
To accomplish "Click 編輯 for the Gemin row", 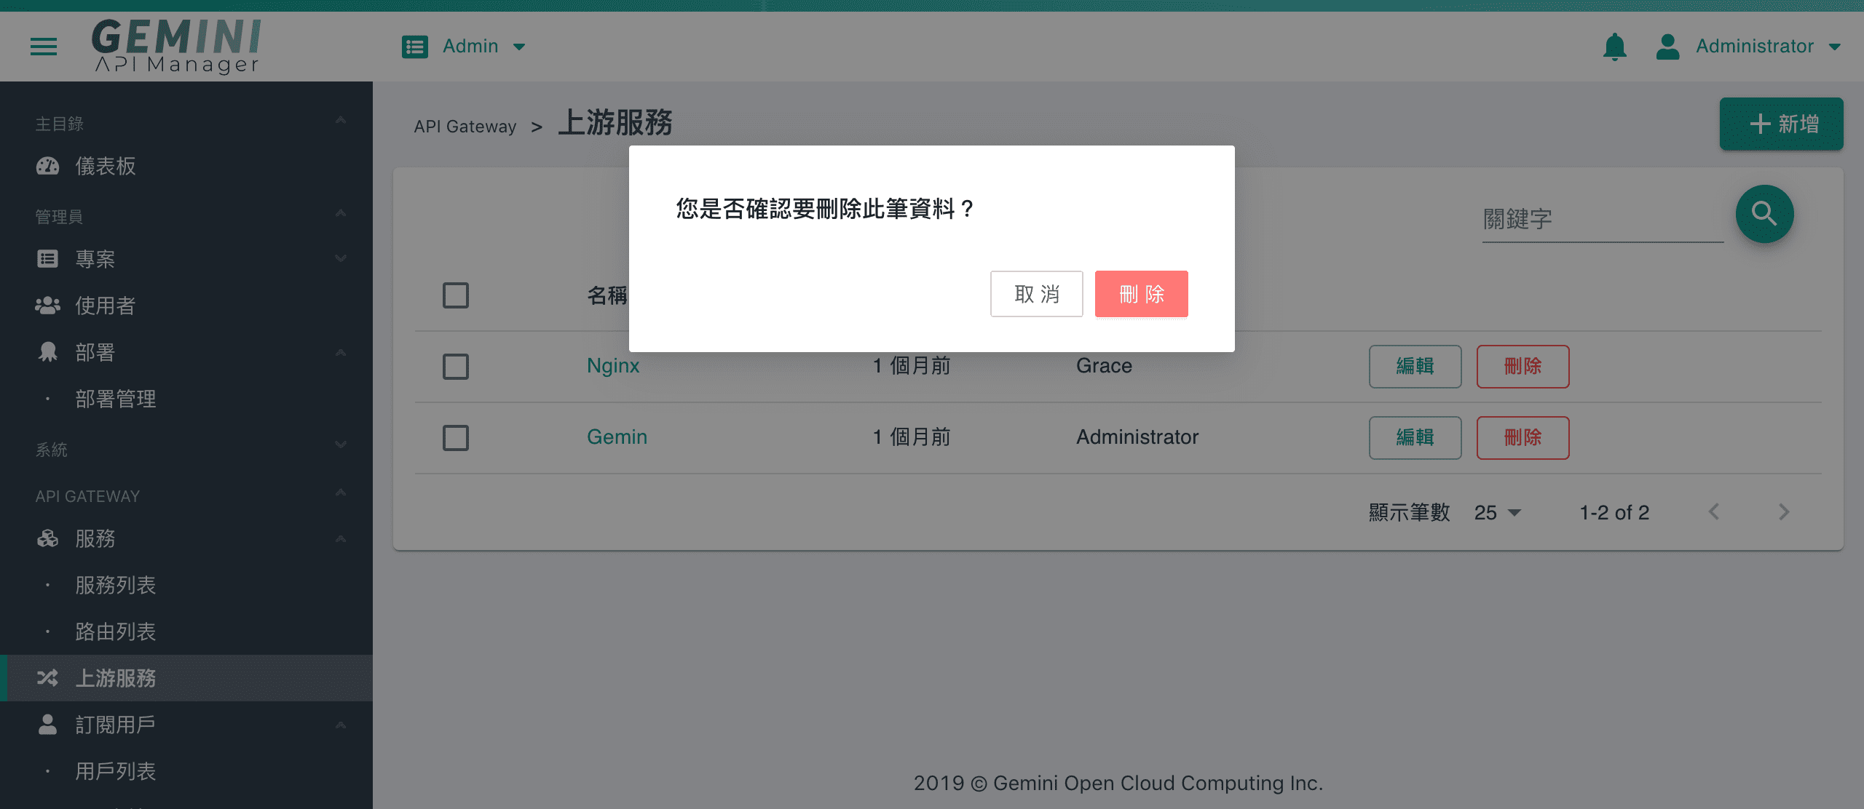I will click(x=1415, y=437).
